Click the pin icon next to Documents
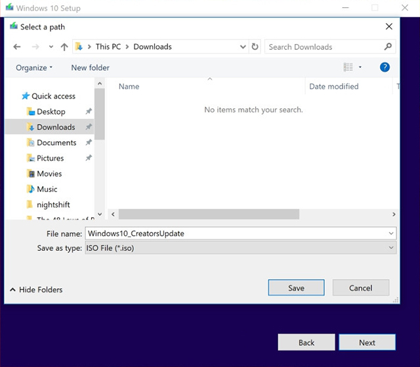This screenshot has height=367, width=420. (x=89, y=142)
